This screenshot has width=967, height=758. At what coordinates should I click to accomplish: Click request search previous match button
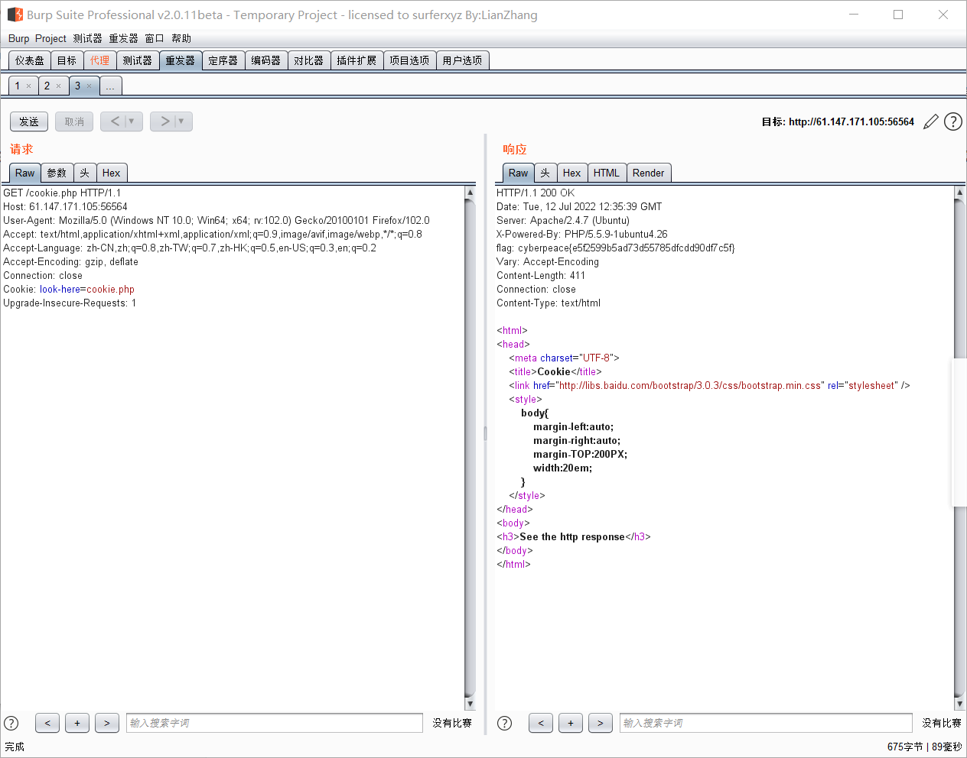(x=47, y=723)
